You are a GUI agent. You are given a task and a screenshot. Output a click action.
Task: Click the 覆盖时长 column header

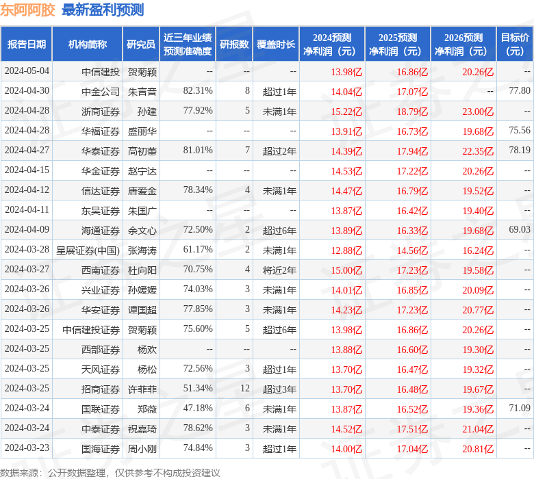click(x=276, y=44)
